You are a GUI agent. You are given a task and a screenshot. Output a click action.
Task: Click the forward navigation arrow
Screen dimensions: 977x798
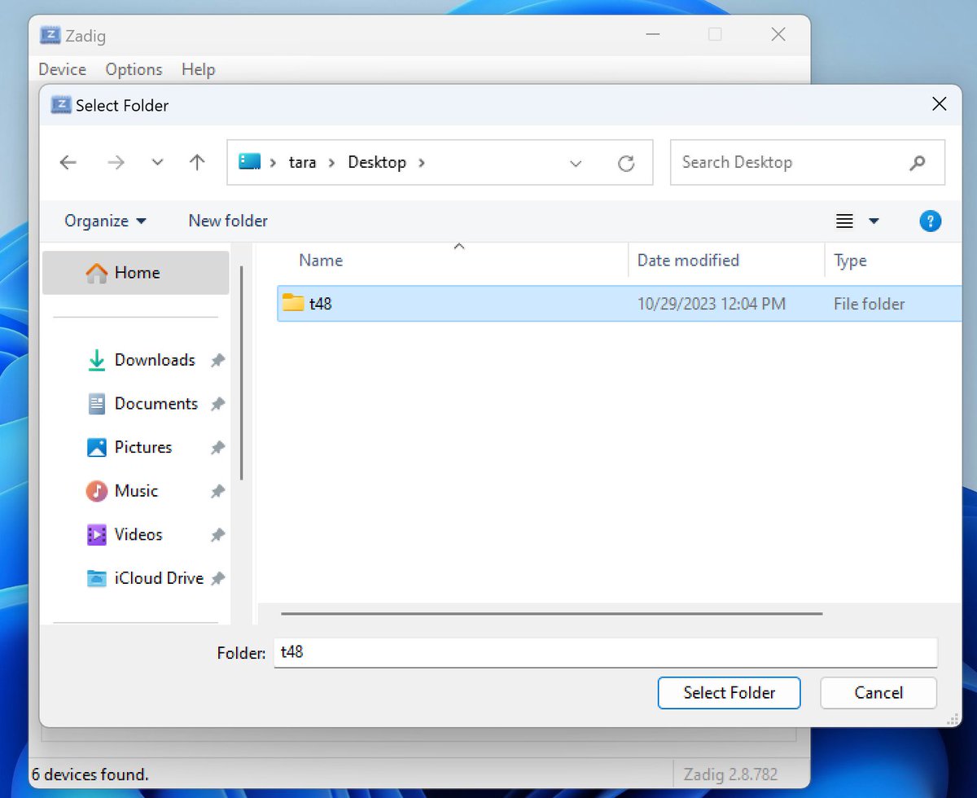[116, 163]
